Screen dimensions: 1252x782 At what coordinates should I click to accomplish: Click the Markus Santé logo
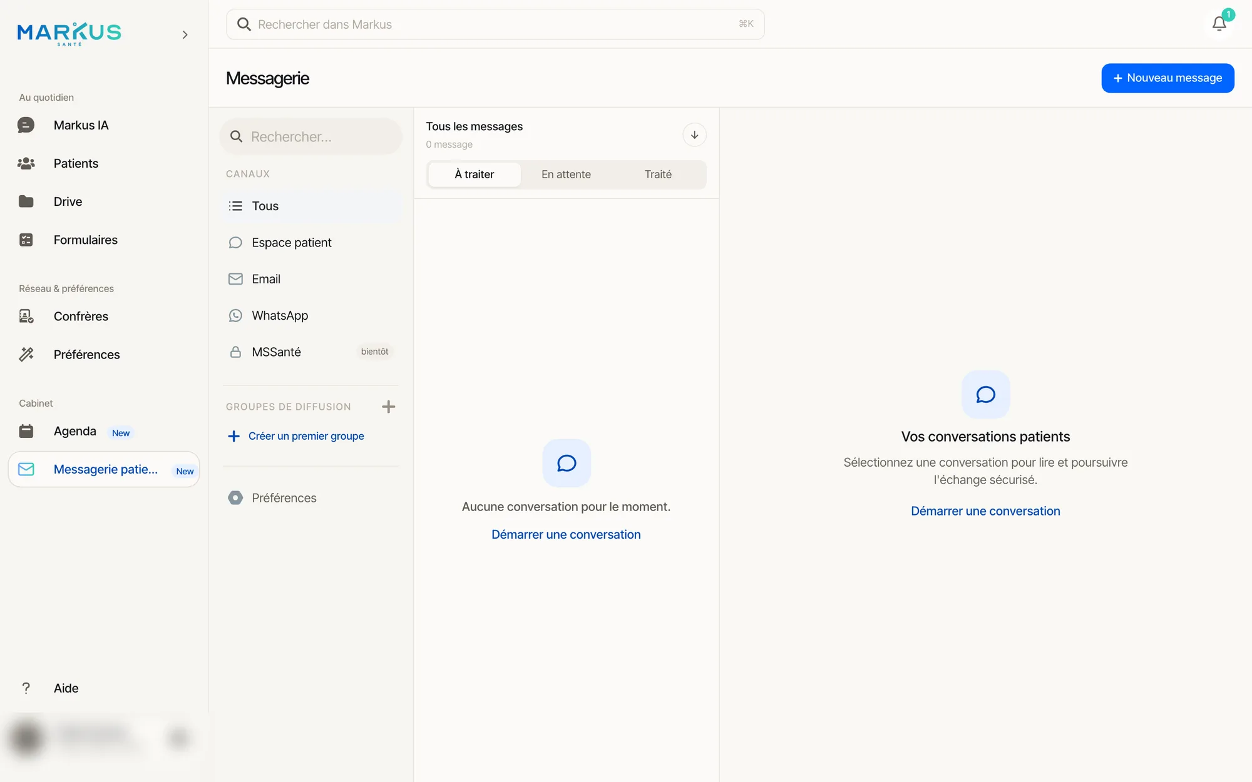pyautogui.click(x=69, y=34)
